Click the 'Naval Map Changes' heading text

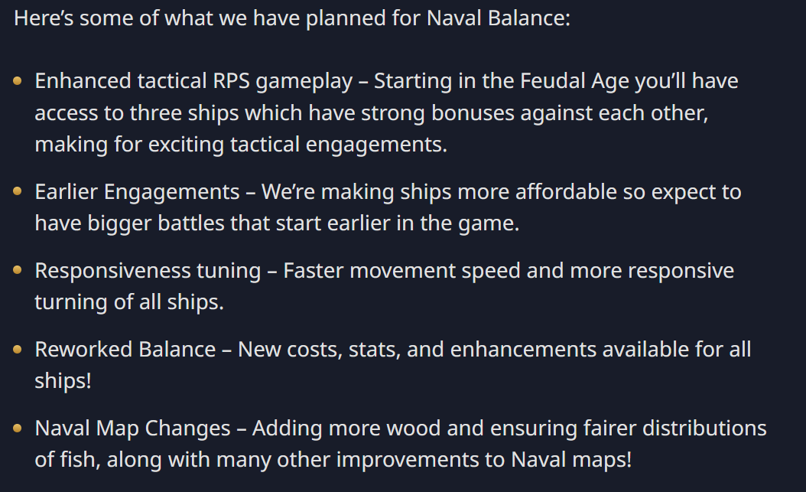132,429
